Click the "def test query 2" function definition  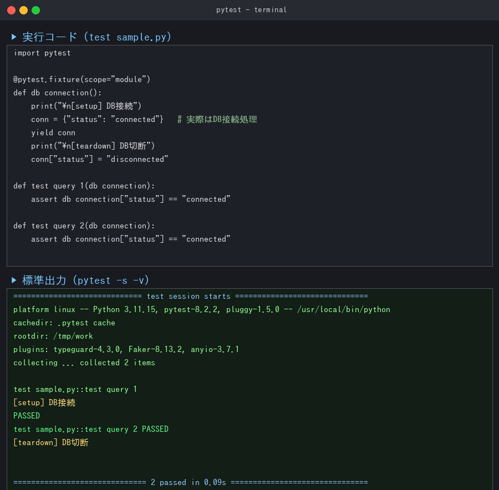click(84, 226)
